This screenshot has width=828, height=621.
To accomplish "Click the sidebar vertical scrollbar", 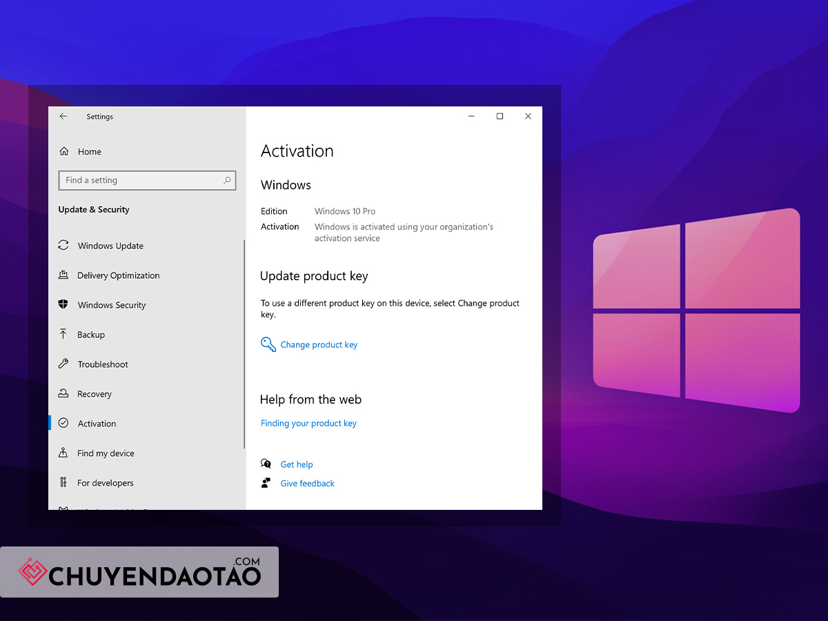I will tap(244, 344).
